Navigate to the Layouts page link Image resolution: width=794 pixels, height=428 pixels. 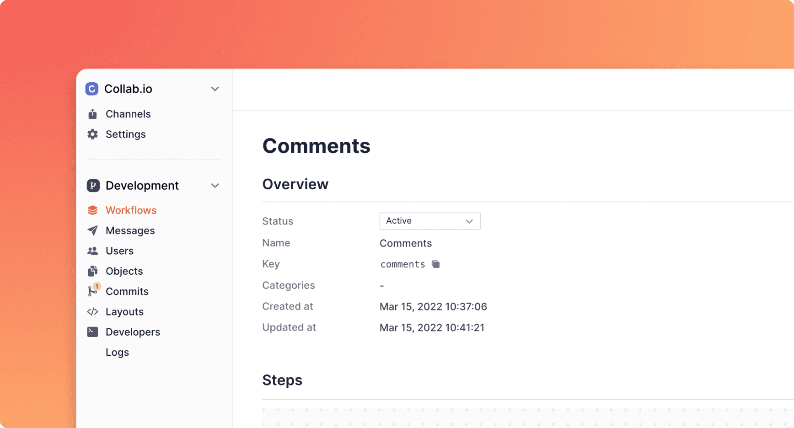pos(124,312)
